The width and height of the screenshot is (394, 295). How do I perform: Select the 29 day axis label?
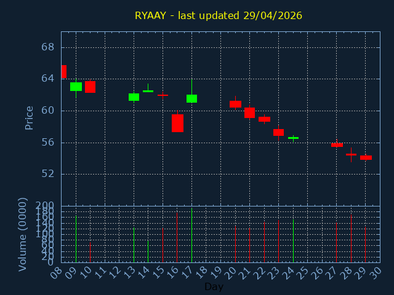coord(361,272)
